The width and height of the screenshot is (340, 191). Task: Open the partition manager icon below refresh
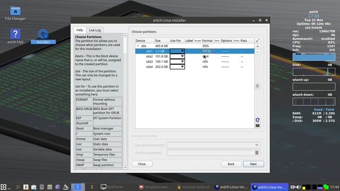pos(257,126)
